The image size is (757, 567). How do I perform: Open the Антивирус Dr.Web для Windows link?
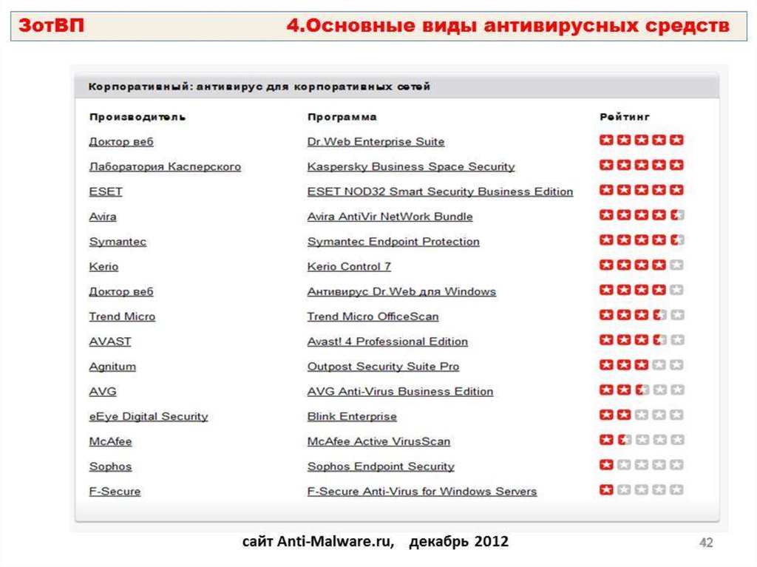401,291
